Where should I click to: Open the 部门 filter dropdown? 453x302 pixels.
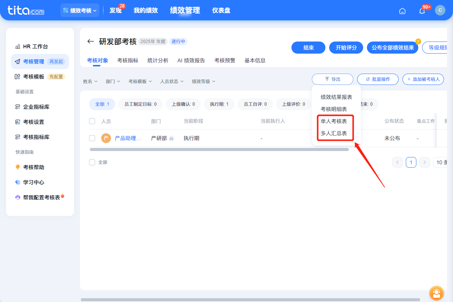(x=112, y=81)
